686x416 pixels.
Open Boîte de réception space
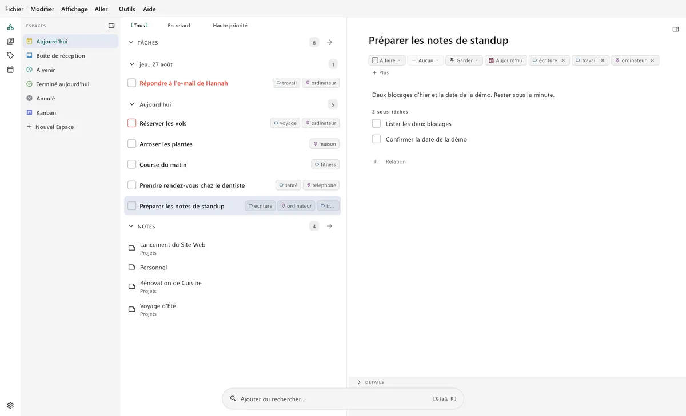pos(70,56)
